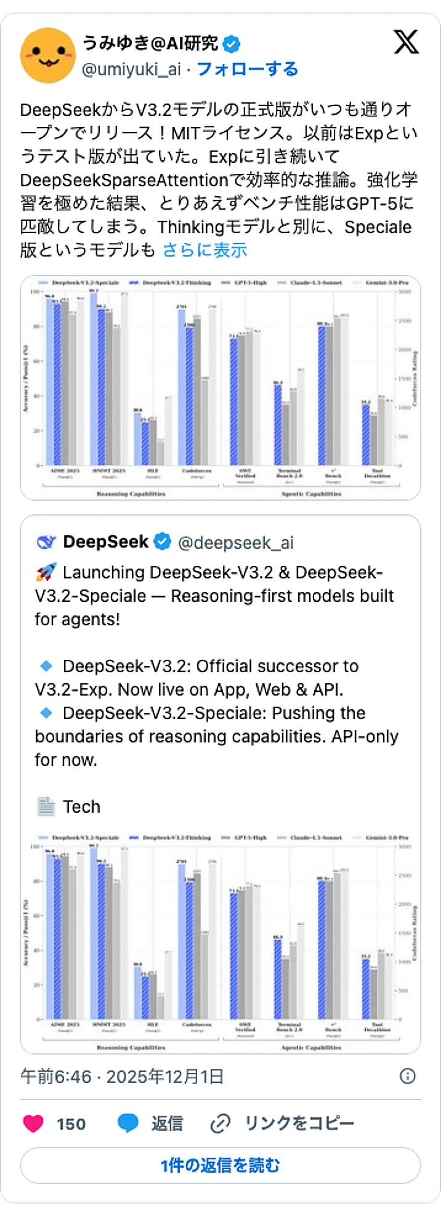
Task: Toggle follow via the フォローする button
Action: (246, 69)
